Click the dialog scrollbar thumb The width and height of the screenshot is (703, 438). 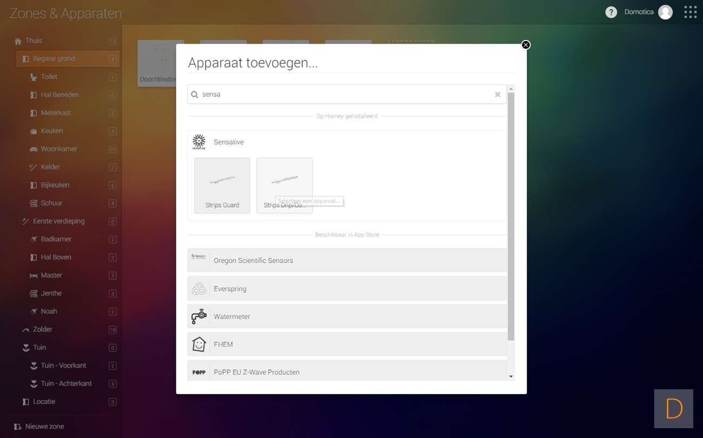[511, 216]
